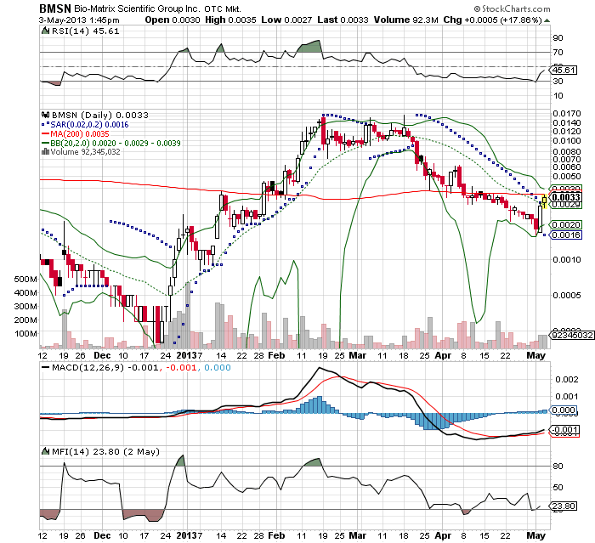Click the 500M volume axis label

click(x=25, y=280)
